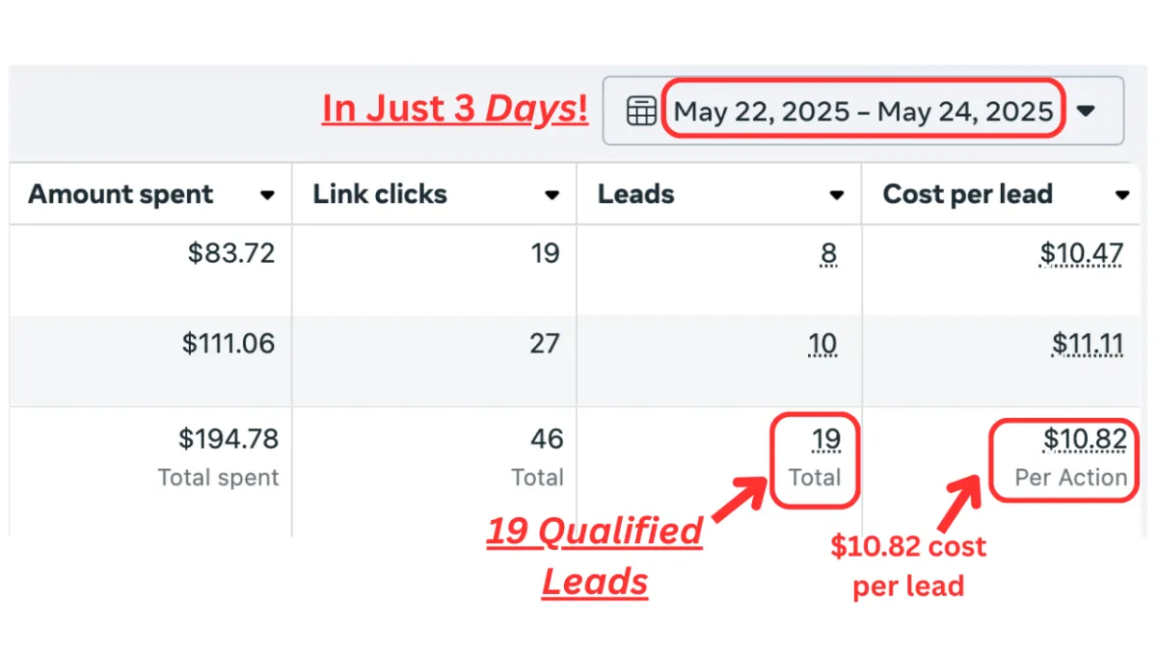Open the 10 leads value link
1157x650 pixels.
[823, 344]
